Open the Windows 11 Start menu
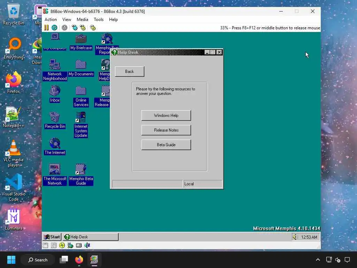 coord(11,260)
